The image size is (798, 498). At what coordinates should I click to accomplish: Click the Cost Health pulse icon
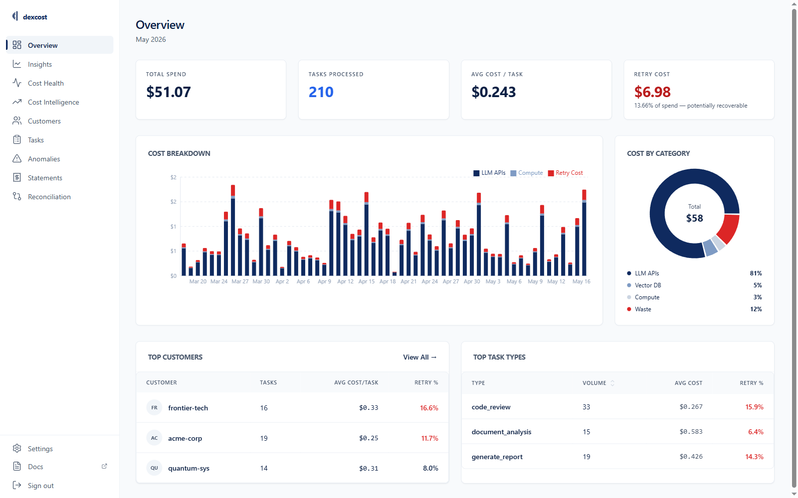coord(17,83)
